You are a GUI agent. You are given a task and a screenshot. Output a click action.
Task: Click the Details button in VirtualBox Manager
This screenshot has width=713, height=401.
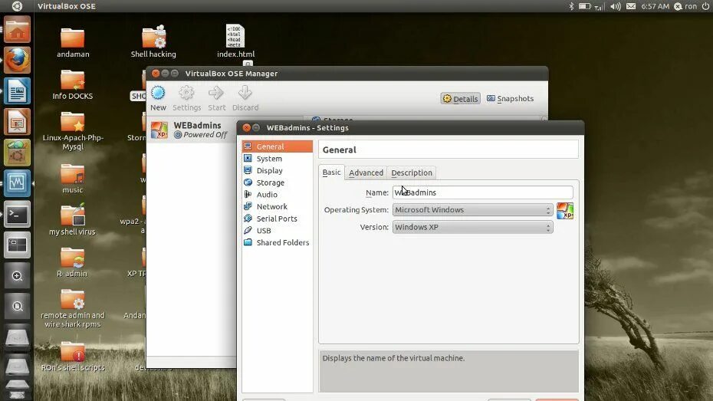pos(460,99)
